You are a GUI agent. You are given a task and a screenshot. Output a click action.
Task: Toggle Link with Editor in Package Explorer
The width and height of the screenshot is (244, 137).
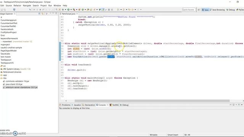(42, 14)
